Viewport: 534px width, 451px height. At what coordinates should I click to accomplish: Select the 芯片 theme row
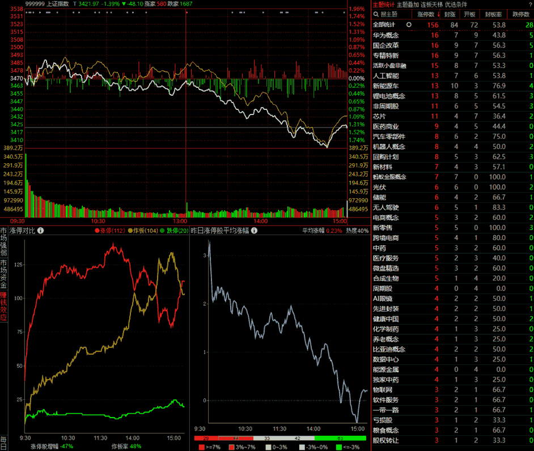[453, 116]
